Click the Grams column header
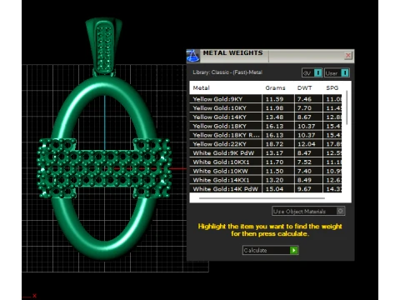Screen dimensions: 400x300 click(275, 87)
